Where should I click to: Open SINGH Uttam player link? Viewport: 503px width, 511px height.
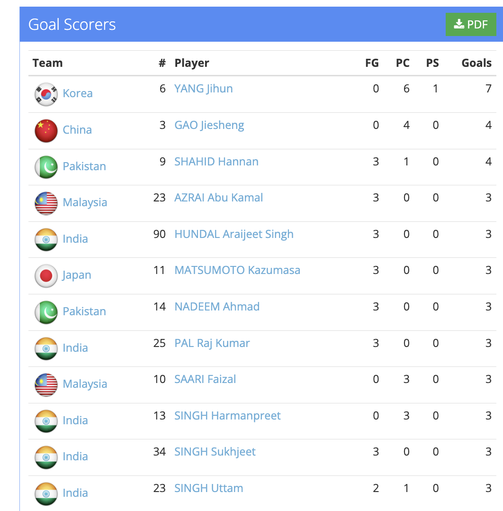(208, 488)
